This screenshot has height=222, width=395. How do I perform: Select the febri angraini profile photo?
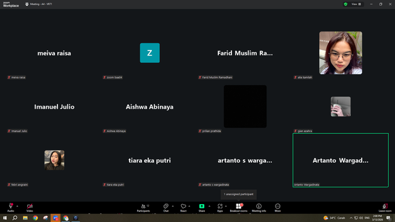click(x=54, y=160)
